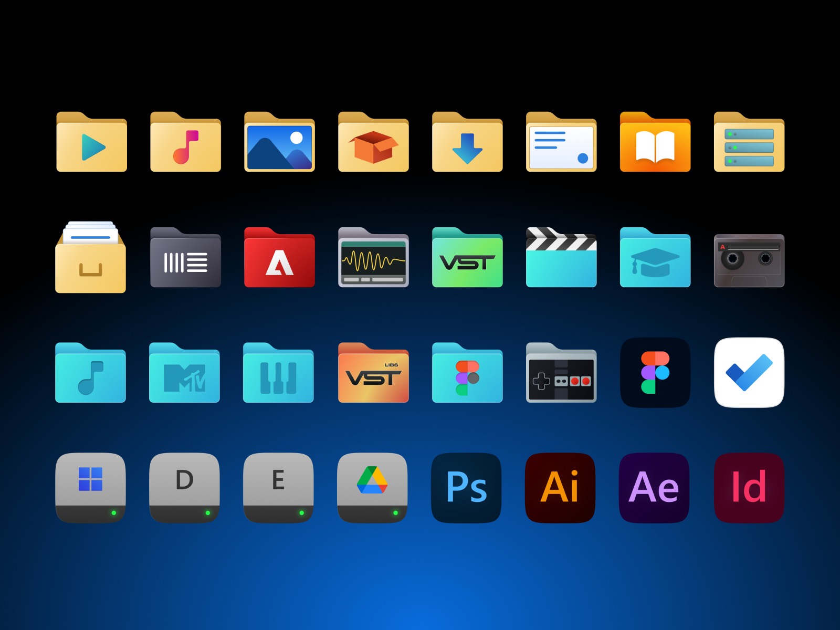The width and height of the screenshot is (840, 630).
Task: Open the red Adobe folder
Action: 280,257
